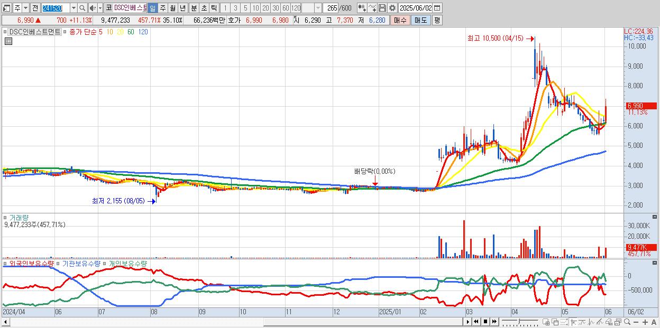Click the yellow 20 moving average label
Screen dimensions: 660x328
coord(121,32)
